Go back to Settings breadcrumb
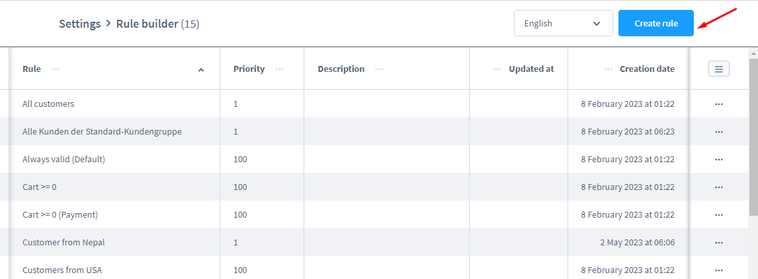Image resolution: width=758 pixels, height=279 pixels. click(x=79, y=24)
